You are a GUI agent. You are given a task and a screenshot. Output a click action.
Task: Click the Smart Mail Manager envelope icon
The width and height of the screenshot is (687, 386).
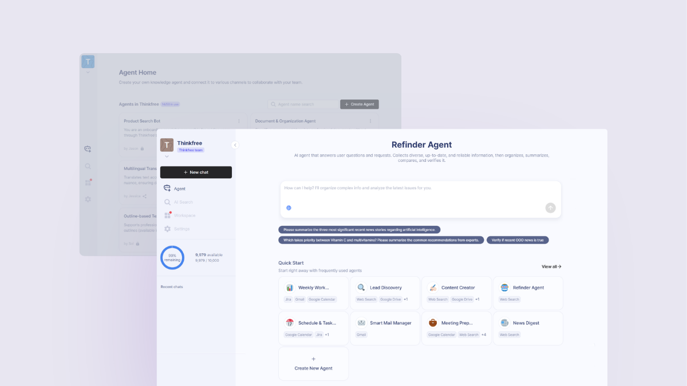(x=361, y=322)
